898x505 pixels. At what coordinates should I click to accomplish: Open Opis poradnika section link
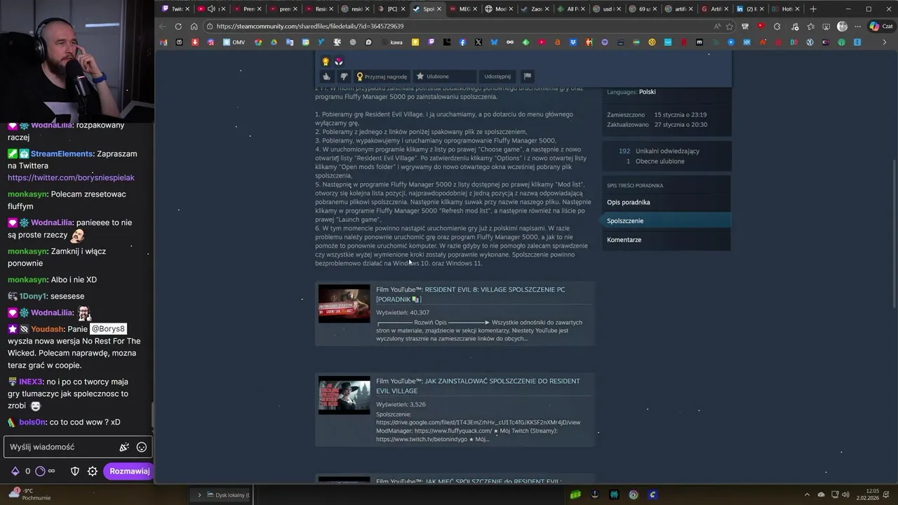pyautogui.click(x=629, y=202)
